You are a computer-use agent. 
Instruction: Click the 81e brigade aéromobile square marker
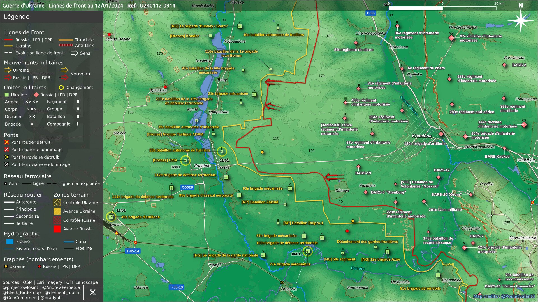click(438, 275)
